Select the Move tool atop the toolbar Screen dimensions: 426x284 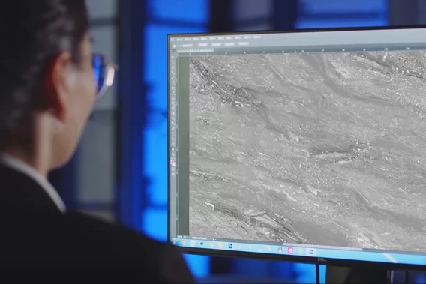[x=172, y=57]
